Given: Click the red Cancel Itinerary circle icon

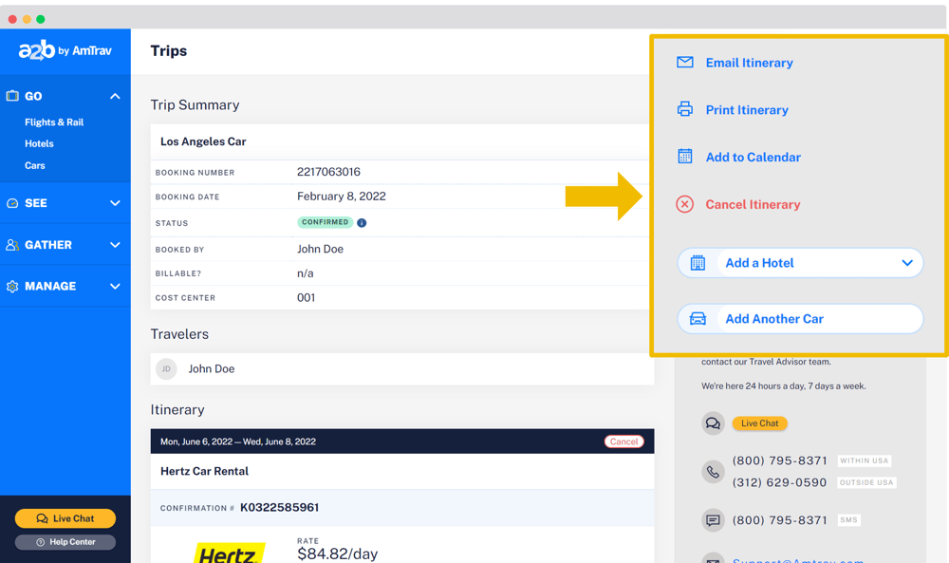Looking at the screenshot, I should (x=684, y=203).
